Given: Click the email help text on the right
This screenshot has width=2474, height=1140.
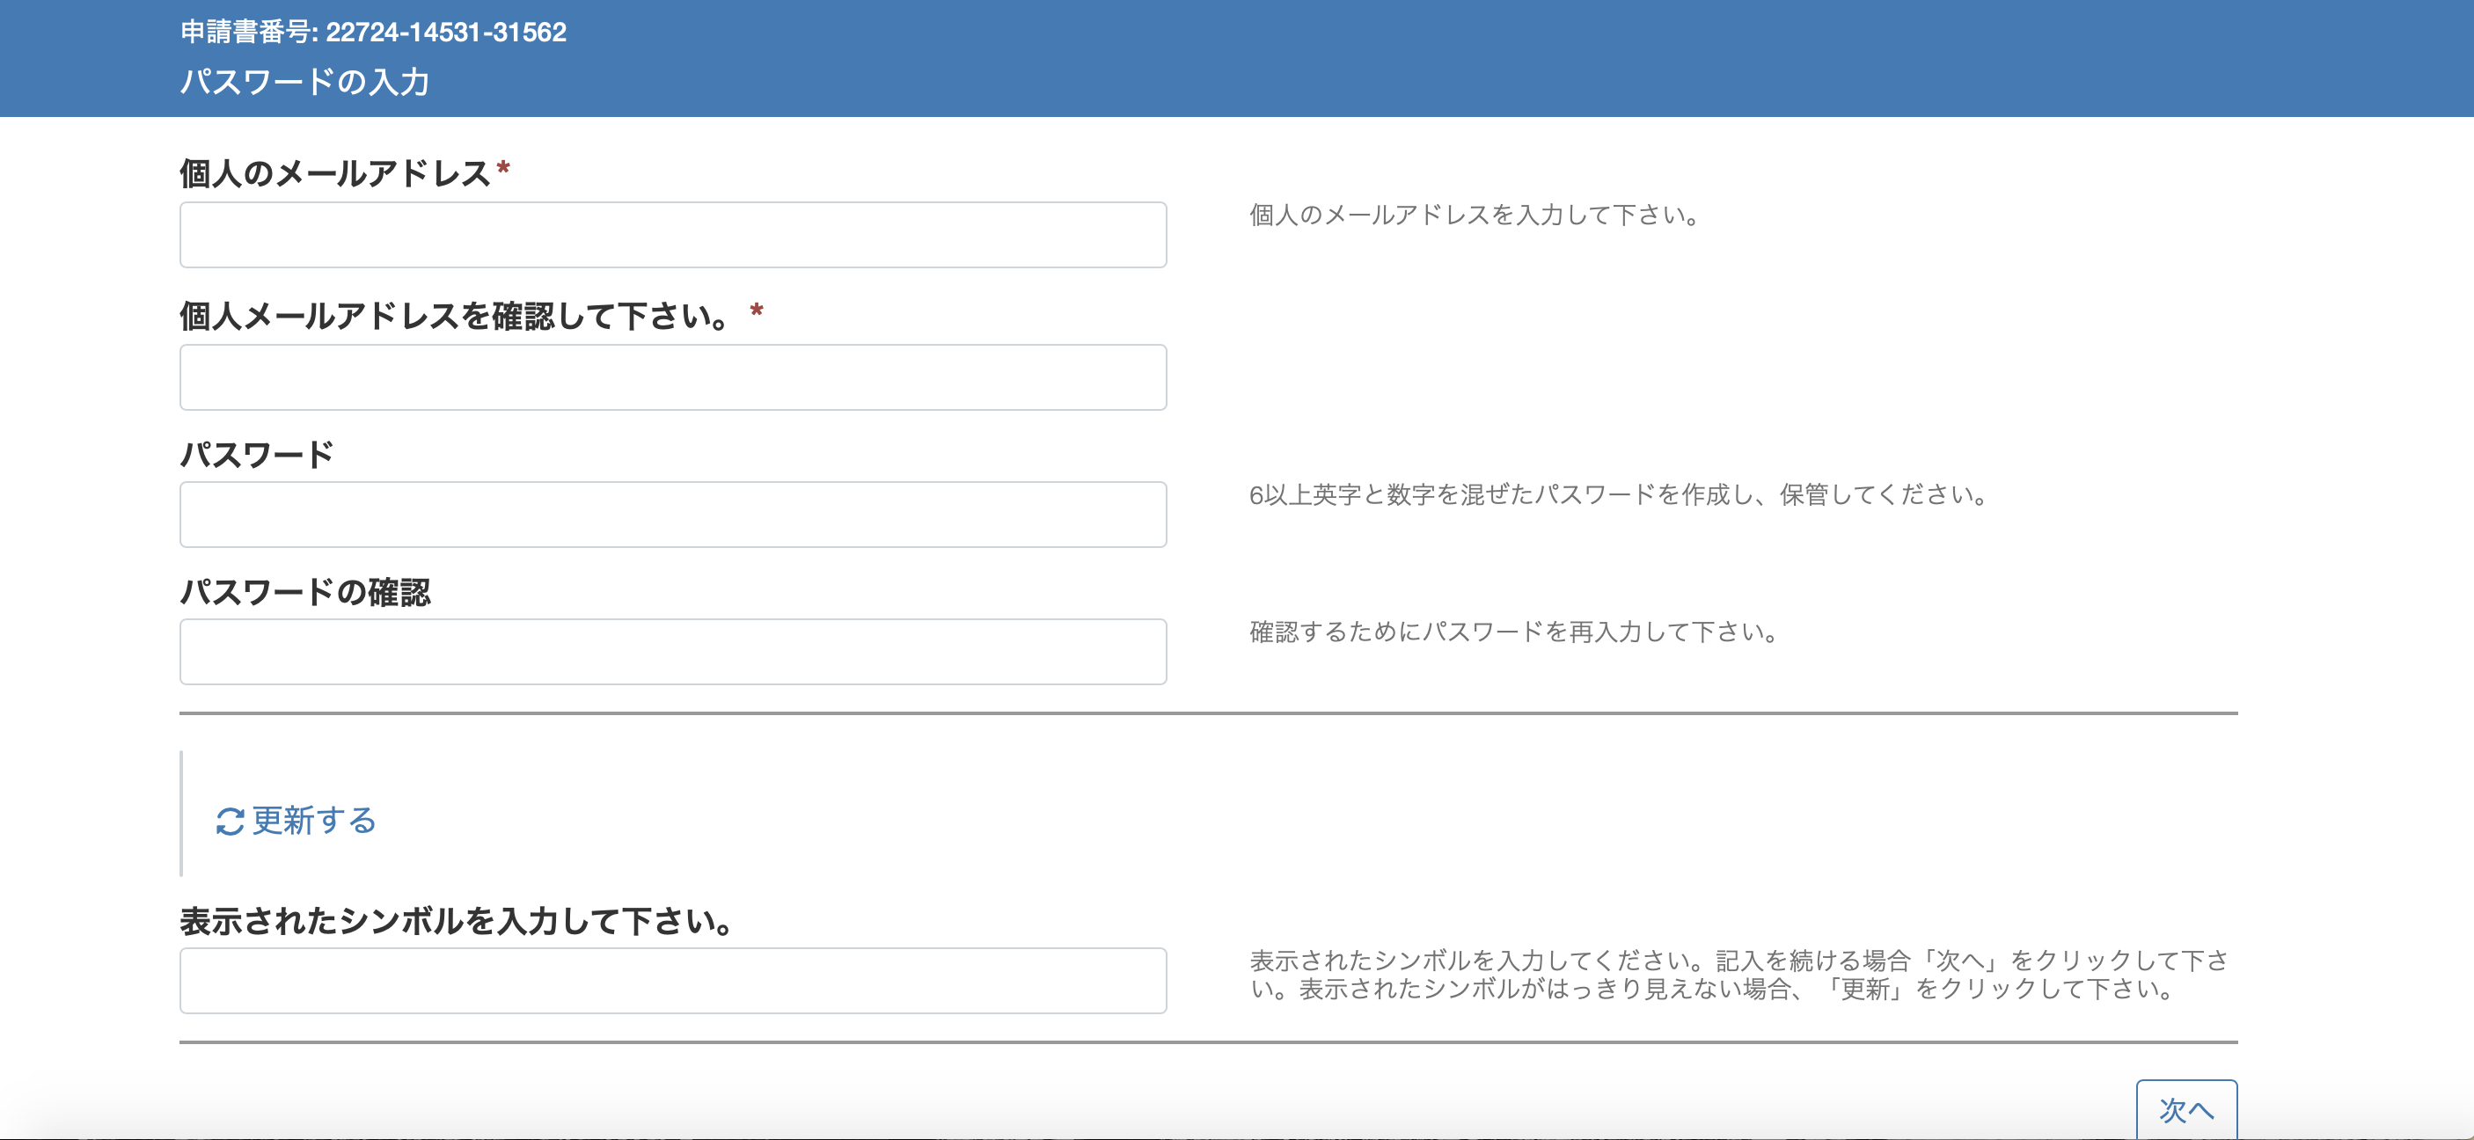Looking at the screenshot, I should point(1476,216).
